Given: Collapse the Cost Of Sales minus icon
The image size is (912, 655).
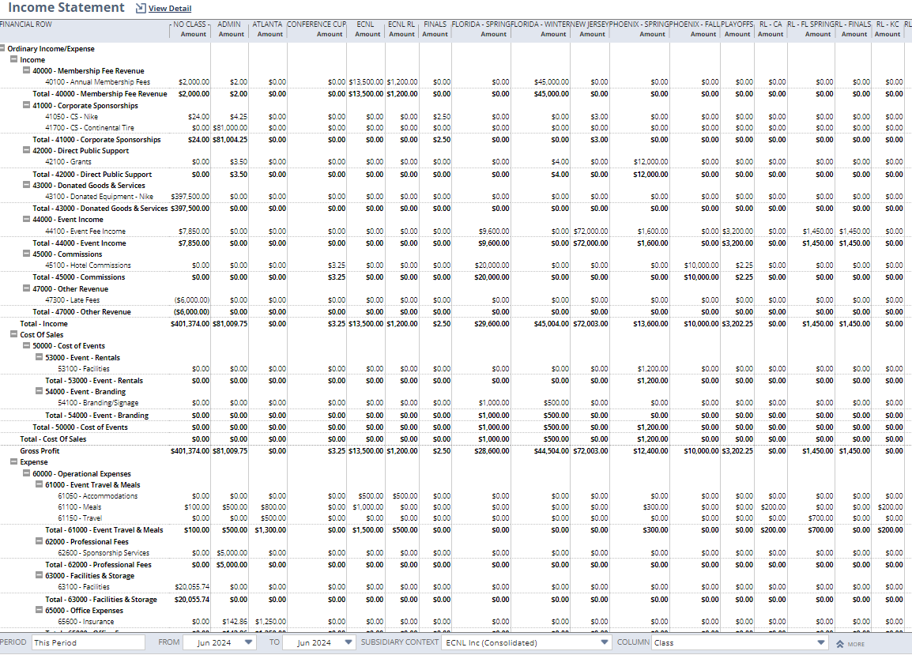Looking at the screenshot, I should (13, 334).
